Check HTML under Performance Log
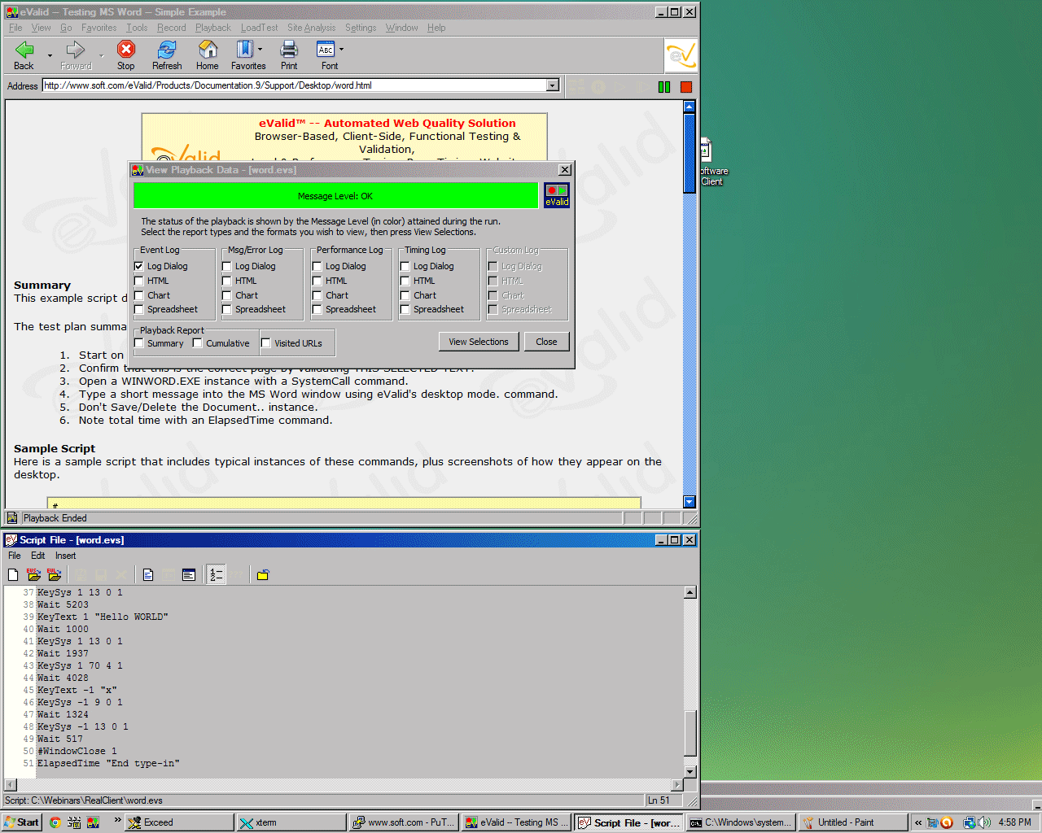The height and width of the screenshot is (833, 1042). point(317,281)
